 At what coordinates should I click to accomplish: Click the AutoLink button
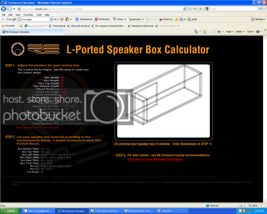point(135,19)
